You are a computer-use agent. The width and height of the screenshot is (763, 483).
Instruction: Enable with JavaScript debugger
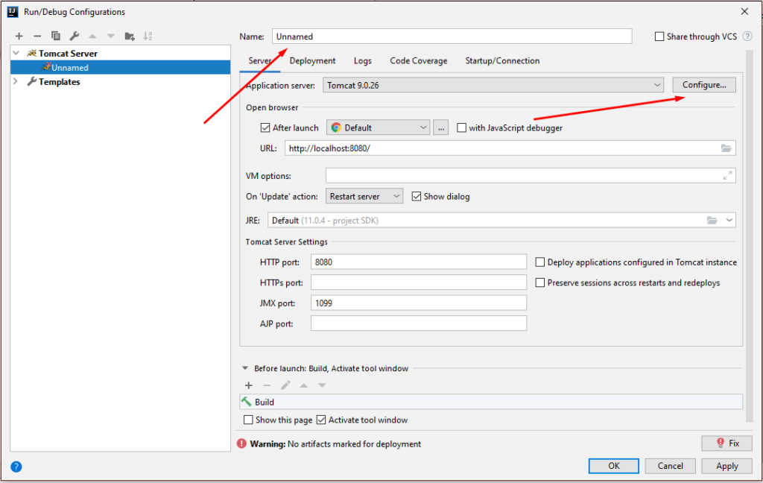(x=461, y=127)
